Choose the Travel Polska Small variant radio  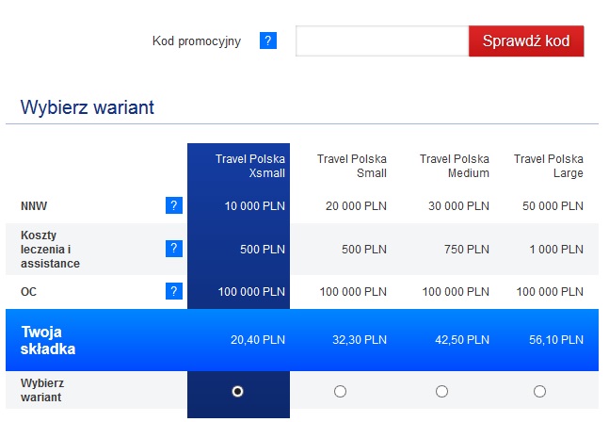pyautogui.click(x=340, y=391)
